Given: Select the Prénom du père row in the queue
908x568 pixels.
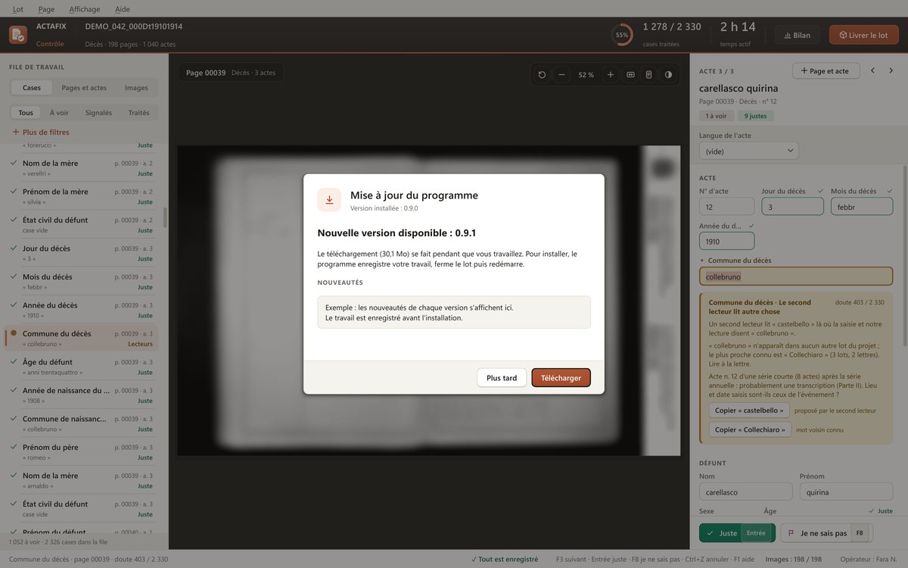Looking at the screenshot, I should point(82,452).
